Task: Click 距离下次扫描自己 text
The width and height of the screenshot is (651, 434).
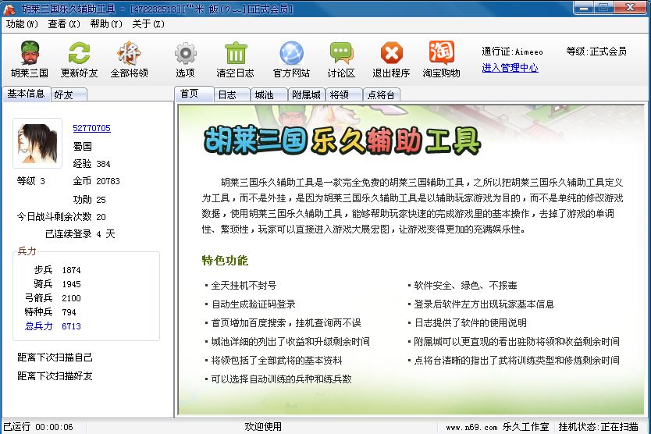Action: (x=55, y=358)
